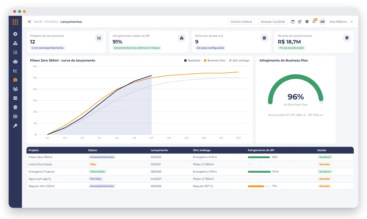Open the boxes inventory icon in sidebar
Viewport: 367px width, 219px height.
click(15, 43)
